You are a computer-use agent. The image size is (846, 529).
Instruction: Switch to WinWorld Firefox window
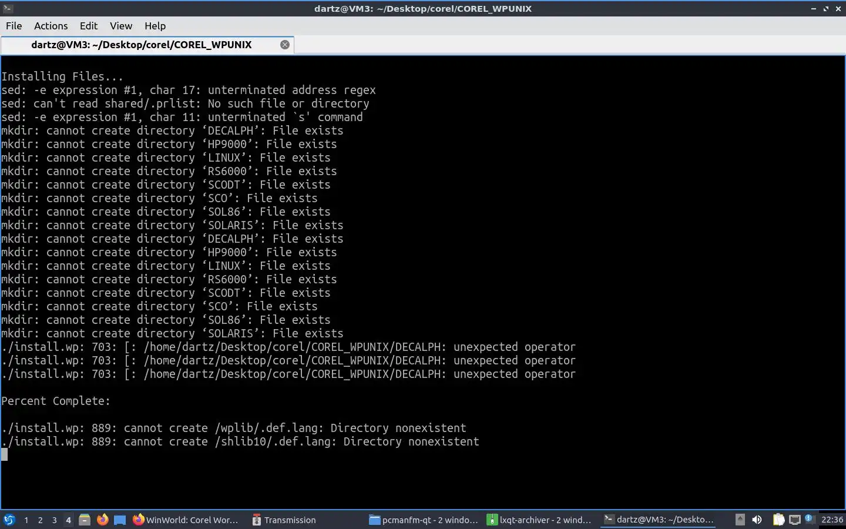pyautogui.click(x=186, y=520)
